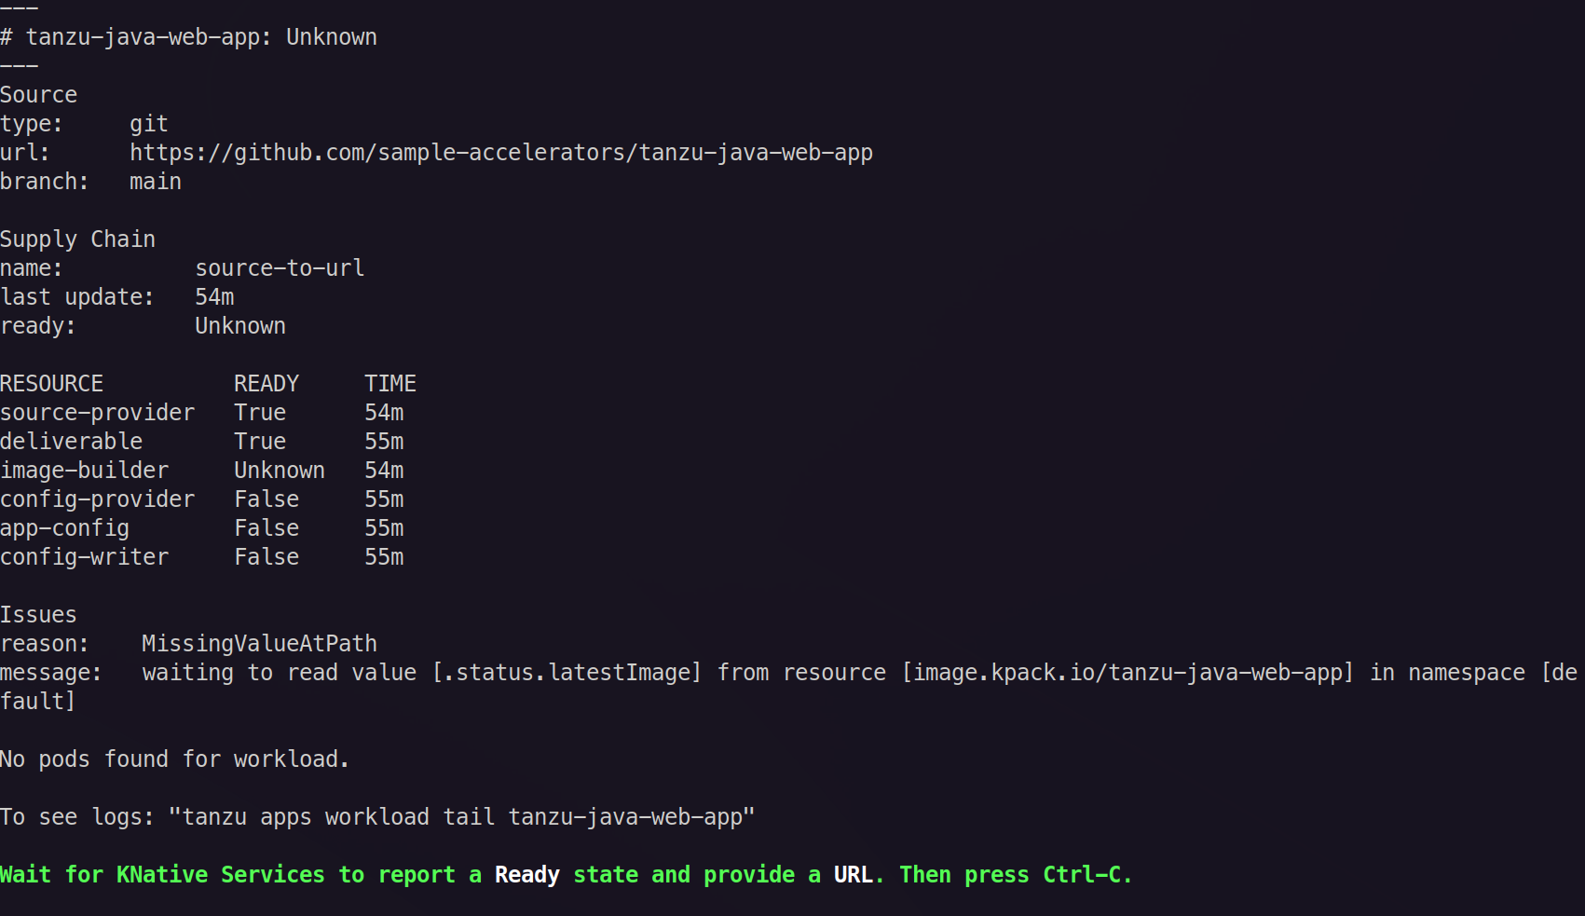Click the "54m" last update value
1585x916 pixels.
[x=215, y=297]
